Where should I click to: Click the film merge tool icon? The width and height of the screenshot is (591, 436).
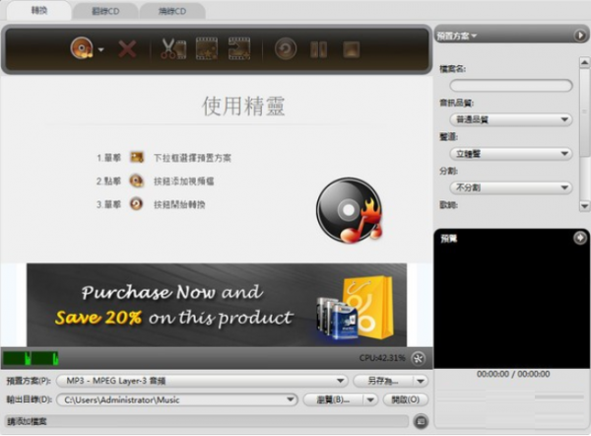pos(239,48)
